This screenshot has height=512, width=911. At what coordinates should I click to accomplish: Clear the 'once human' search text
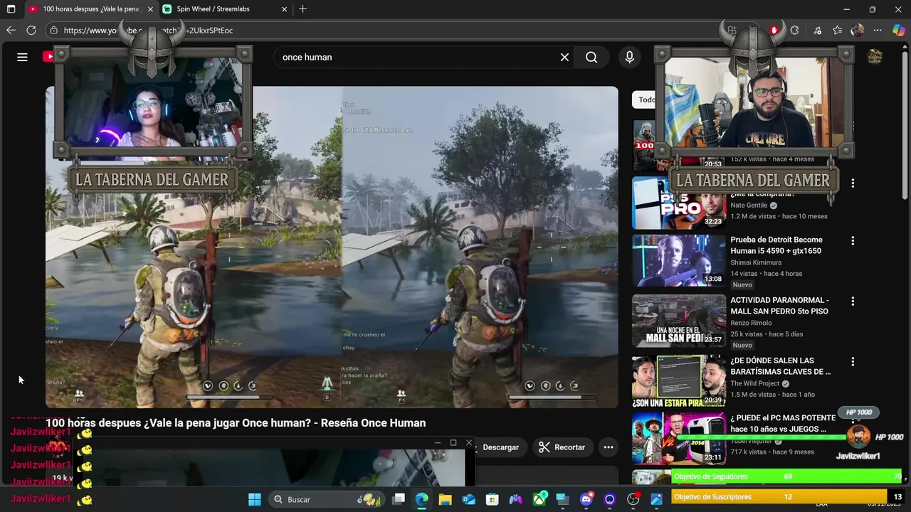click(564, 57)
